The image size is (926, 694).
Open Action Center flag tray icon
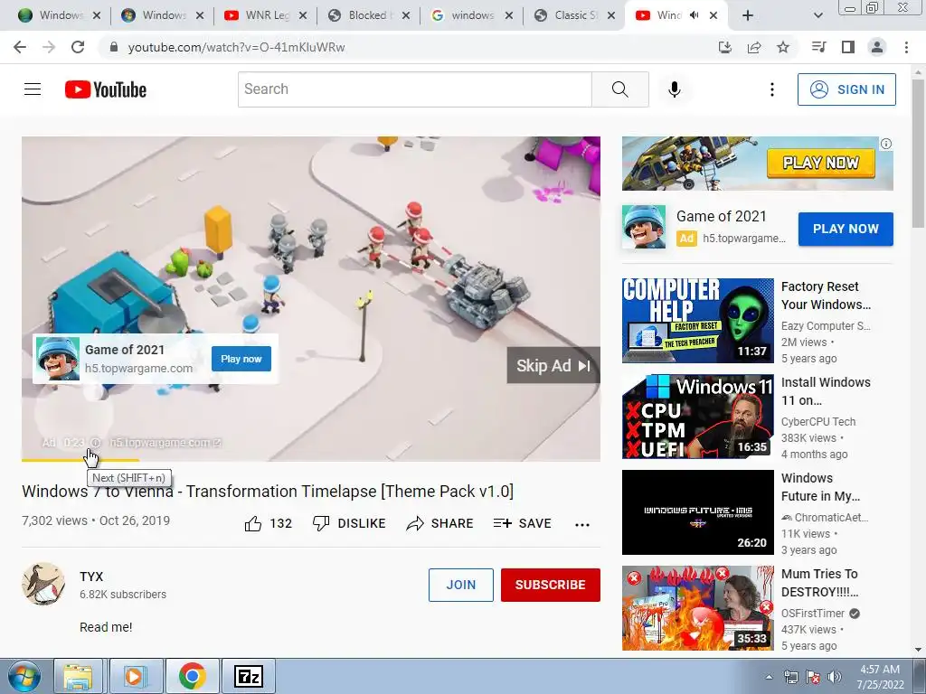(x=813, y=677)
